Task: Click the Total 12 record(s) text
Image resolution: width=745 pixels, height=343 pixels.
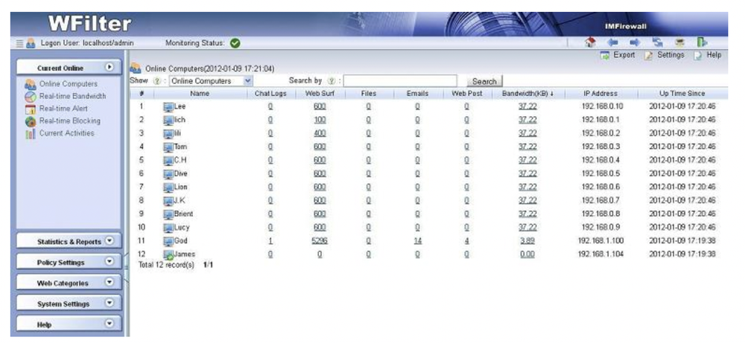Action: [166, 265]
